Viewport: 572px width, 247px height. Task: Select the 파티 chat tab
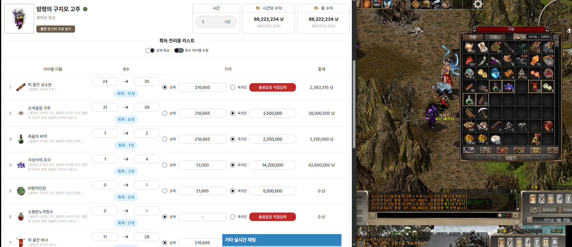tap(472, 191)
